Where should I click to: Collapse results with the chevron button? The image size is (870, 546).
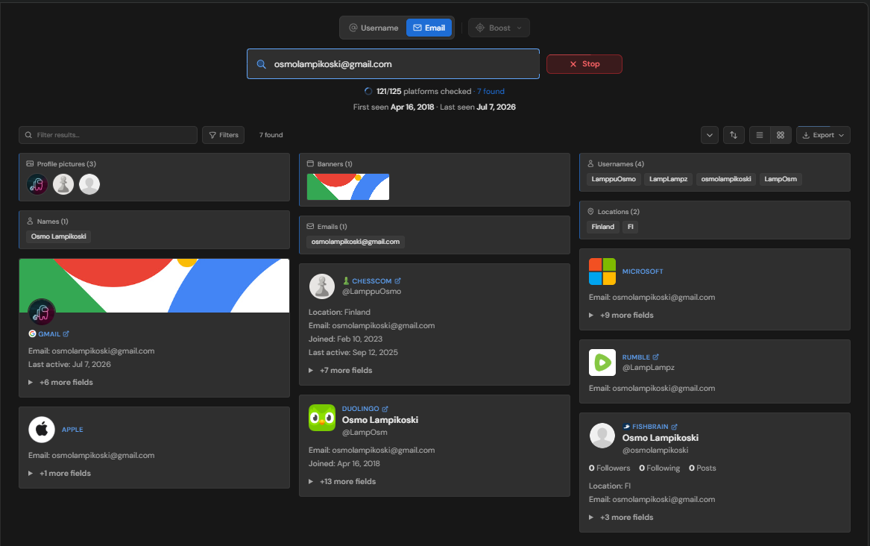[x=709, y=135]
